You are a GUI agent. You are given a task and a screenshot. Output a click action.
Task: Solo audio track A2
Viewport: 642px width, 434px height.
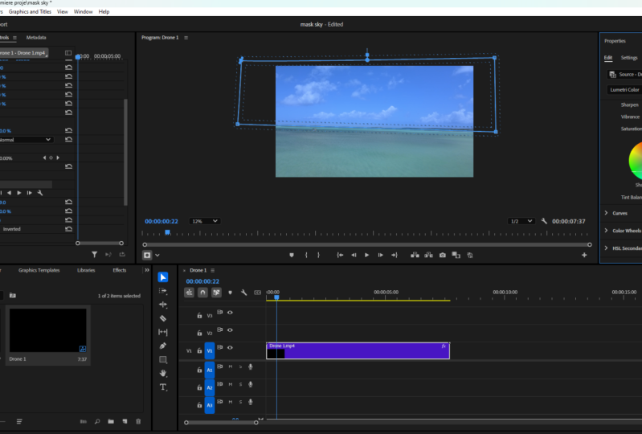pyautogui.click(x=240, y=384)
